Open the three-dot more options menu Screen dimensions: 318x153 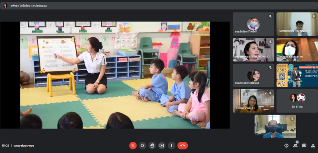(171, 146)
